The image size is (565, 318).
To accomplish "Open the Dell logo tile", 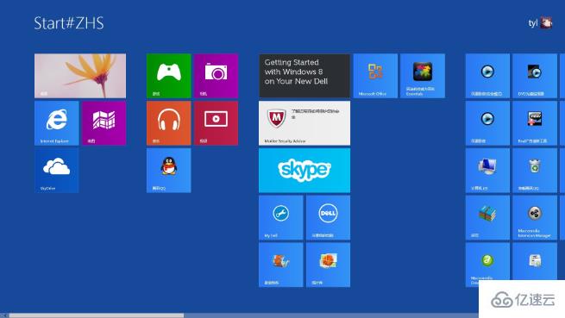I will click(328, 217).
